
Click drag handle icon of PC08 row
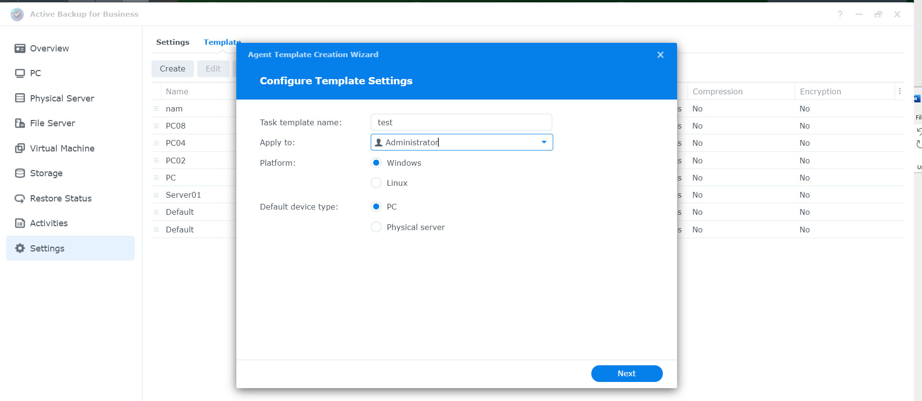[x=156, y=126]
